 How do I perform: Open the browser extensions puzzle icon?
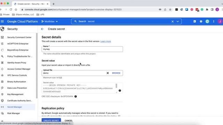pyautogui.click(x=207, y=9)
